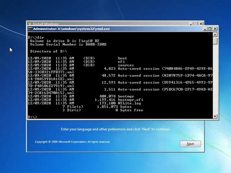Minimize the Administrator cmd.exe window
This screenshot has height=173, width=231.
(x=205, y=29)
